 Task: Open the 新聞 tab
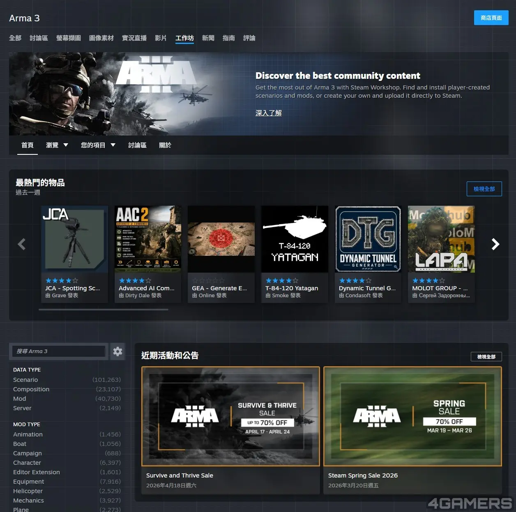tap(208, 38)
